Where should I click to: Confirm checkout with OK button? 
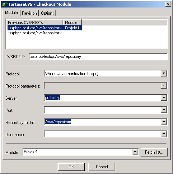pos(71,167)
